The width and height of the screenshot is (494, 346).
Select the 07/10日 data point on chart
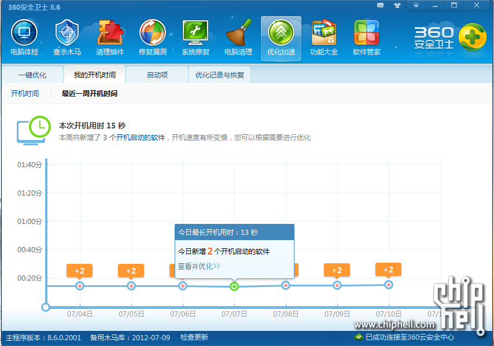click(389, 285)
